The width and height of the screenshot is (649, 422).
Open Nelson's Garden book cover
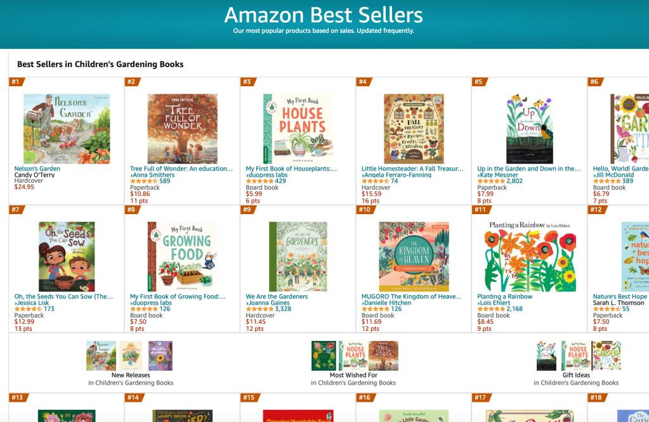(67, 129)
